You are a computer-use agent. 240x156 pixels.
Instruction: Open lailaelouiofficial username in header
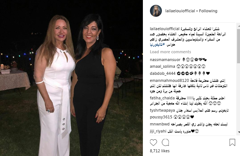180,11
